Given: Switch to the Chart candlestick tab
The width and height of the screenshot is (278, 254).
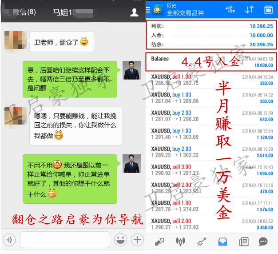Looking at the screenshot, I should pos(180,242).
